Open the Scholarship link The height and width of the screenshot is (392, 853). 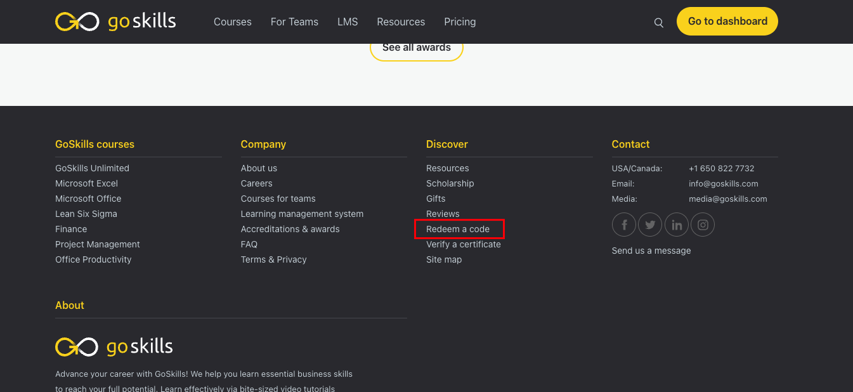[x=450, y=183]
